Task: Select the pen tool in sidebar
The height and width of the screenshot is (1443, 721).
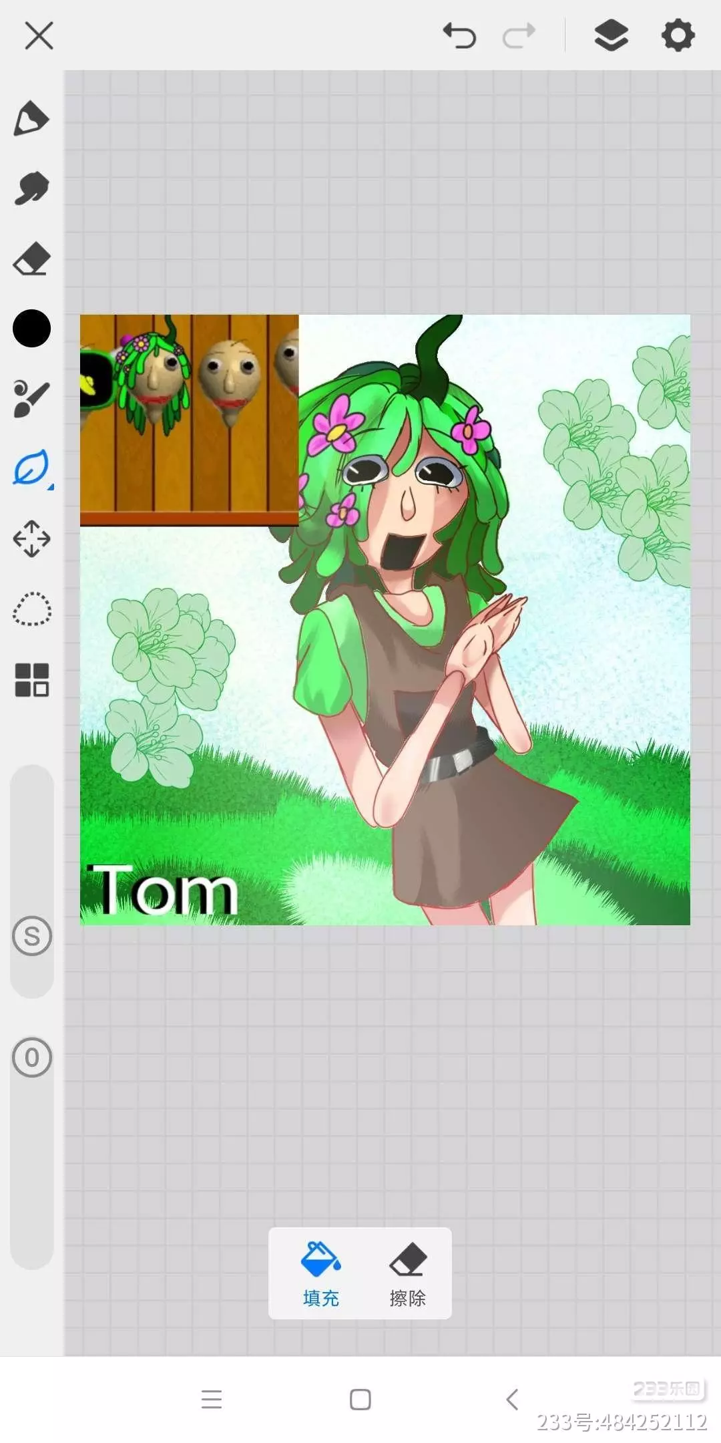Action: pos(31,119)
